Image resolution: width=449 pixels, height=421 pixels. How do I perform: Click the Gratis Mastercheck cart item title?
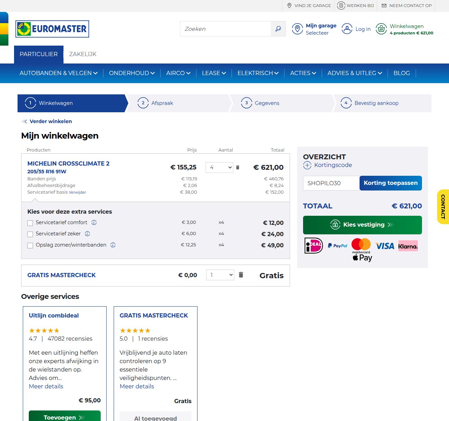point(61,275)
